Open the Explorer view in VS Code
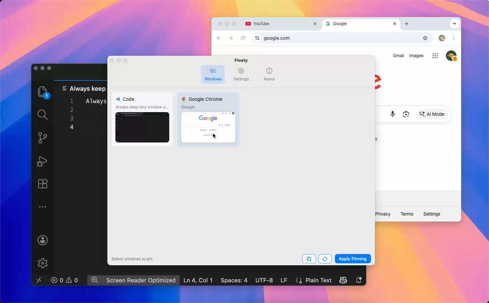The height and width of the screenshot is (303, 489). coord(42,92)
